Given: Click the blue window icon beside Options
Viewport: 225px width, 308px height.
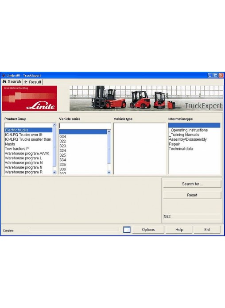Looking at the screenshot, I should pyautogui.click(x=127, y=229).
